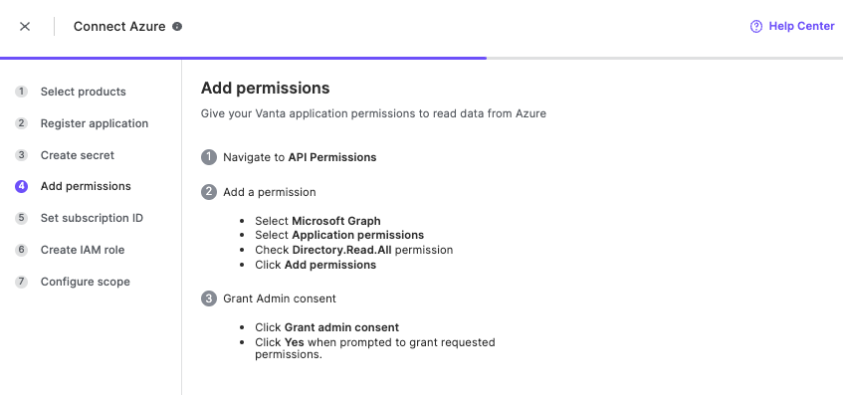Viewport: 843px width, 395px height.
Task: Jump to Set subscription ID step
Action: [x=92, y=218]
